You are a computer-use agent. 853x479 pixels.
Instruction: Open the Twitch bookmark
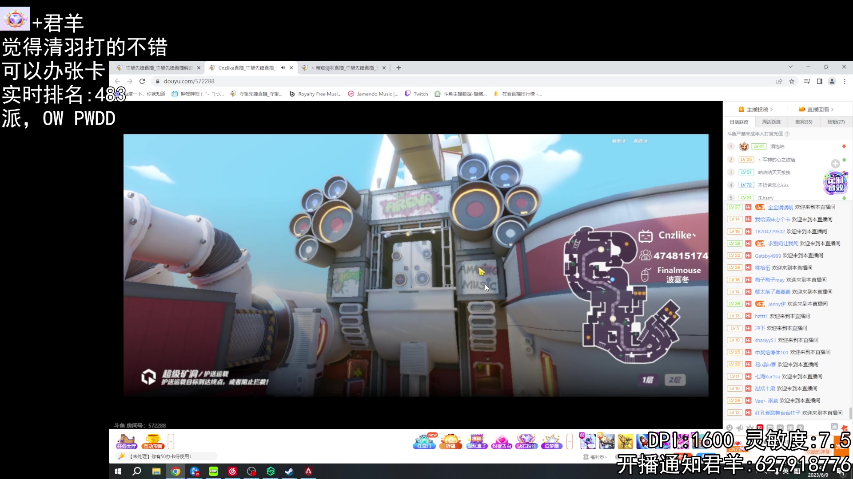[x=417, y=94]
